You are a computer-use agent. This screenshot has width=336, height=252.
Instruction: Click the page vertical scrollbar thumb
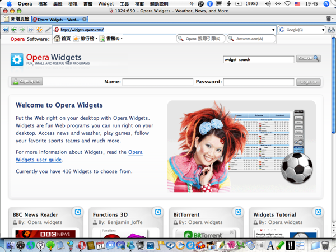click(x=333, y=85)
